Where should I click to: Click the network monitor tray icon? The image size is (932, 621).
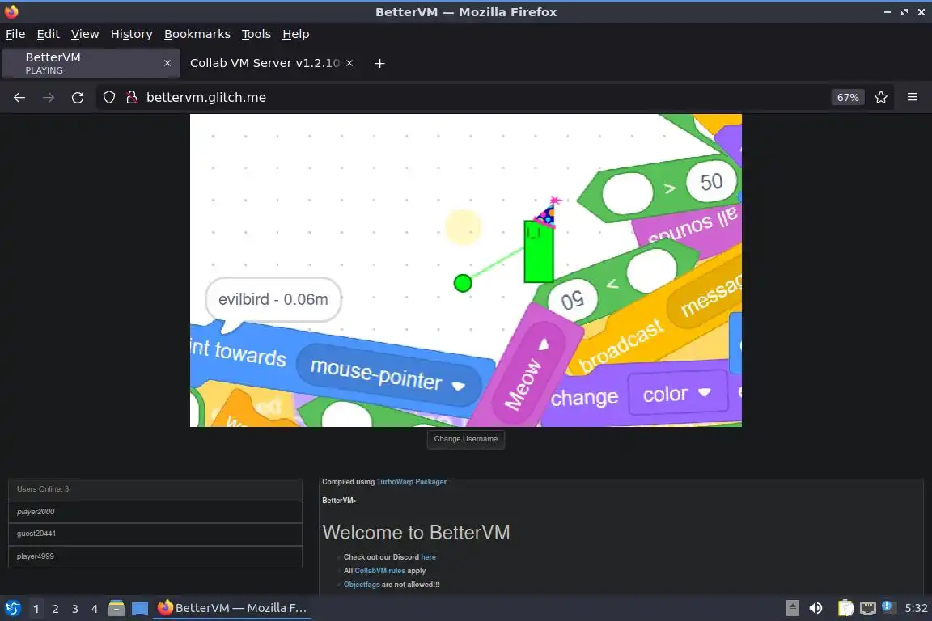click(x=868, y=608)
